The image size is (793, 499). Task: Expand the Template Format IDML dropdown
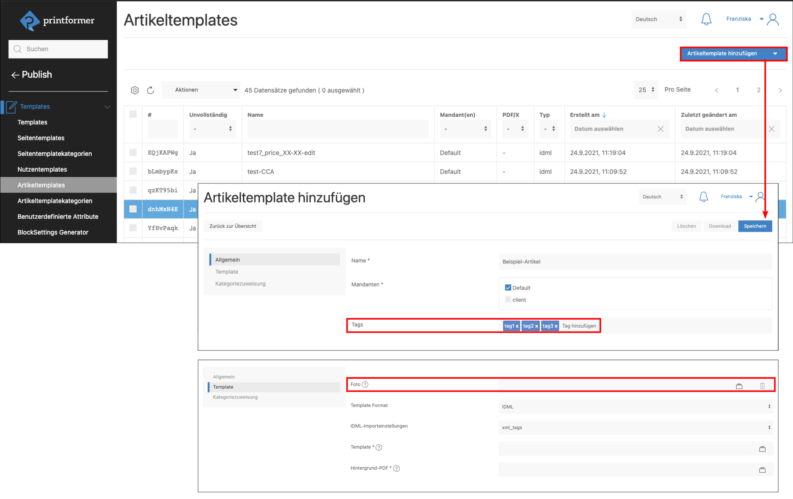635,407
